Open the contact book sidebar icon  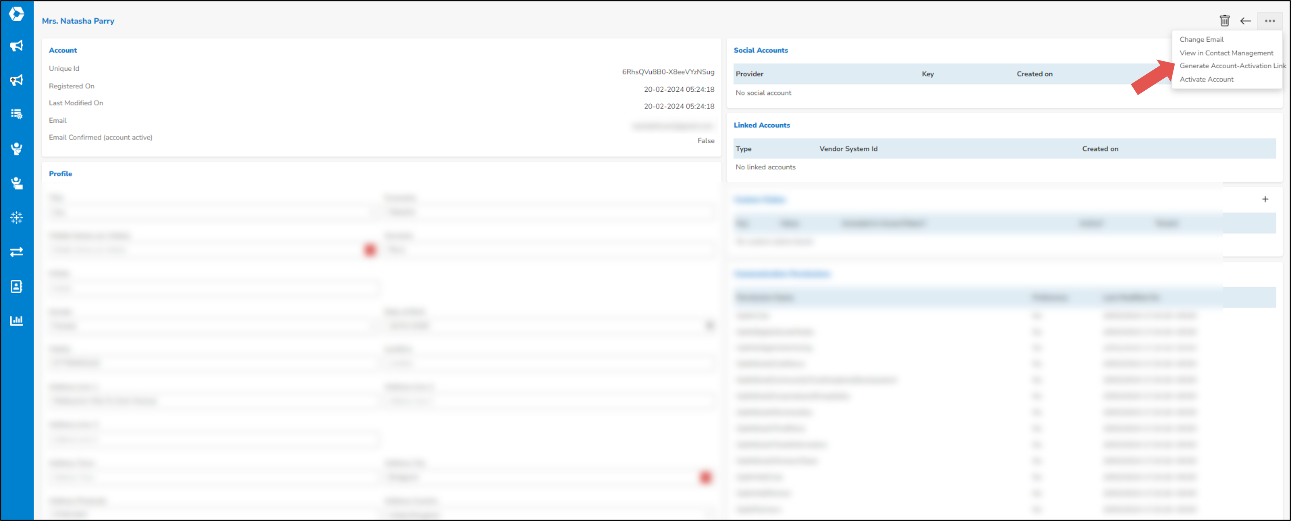coord(16,286)
